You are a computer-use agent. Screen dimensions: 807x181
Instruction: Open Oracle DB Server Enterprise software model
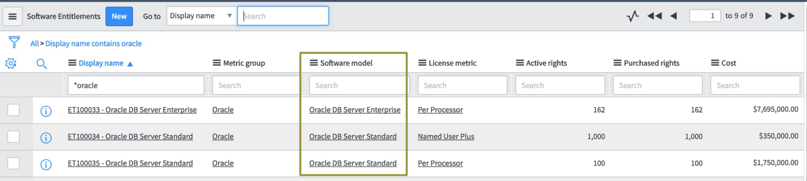(x=355, y=110)
